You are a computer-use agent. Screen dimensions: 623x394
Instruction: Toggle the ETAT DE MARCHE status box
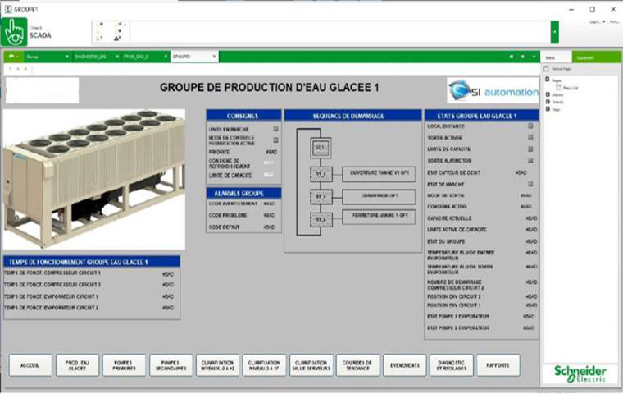point(531,184)
